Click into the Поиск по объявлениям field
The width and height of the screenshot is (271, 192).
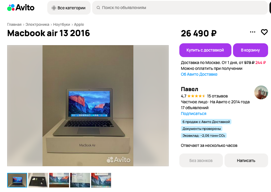180,8
